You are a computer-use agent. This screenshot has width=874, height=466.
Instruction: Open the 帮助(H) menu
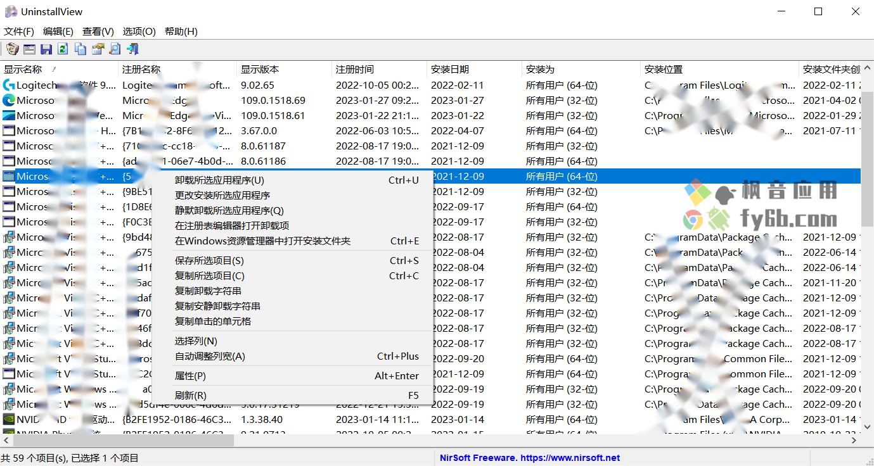[x=181, y=31]
